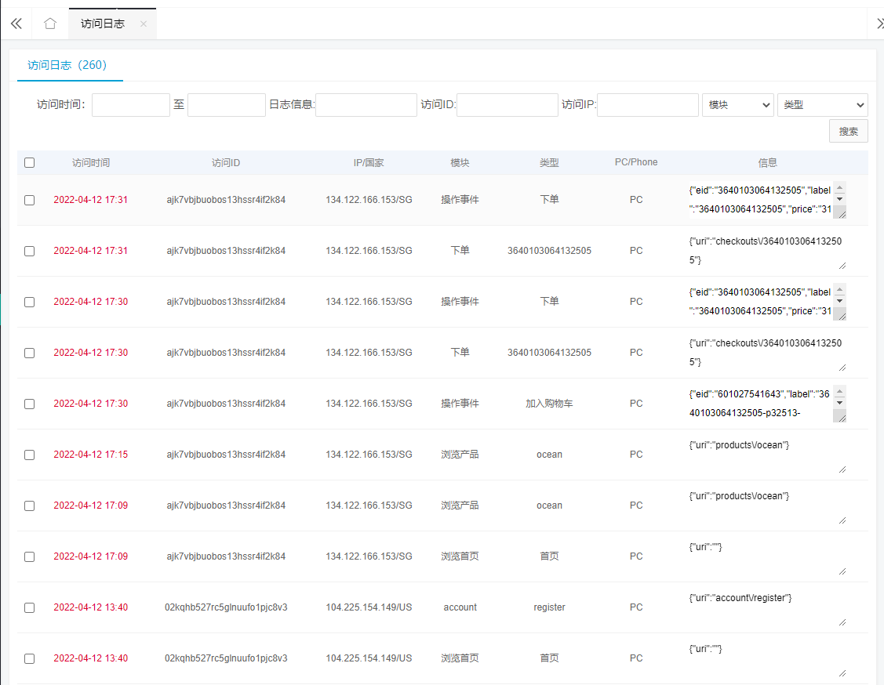Viewport: 884px width, 685px height.
Task: Close the 访问日志 tab
Action: [144, 24]
